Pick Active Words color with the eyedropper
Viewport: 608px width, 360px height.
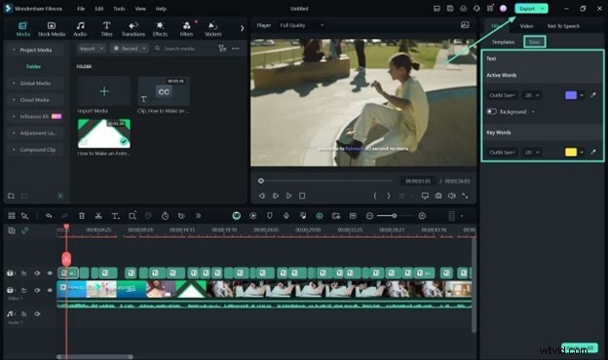point(593,95)
